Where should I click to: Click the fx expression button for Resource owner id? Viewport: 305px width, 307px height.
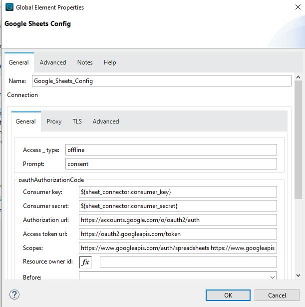tap(85, 262)
